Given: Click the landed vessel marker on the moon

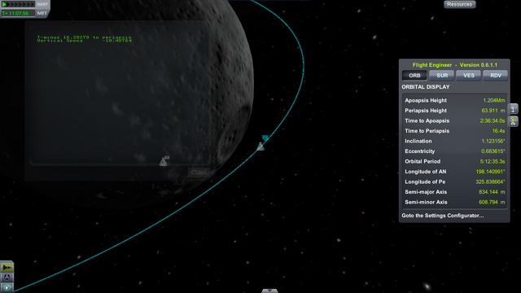Looking at the screenshot, I should tap(164, 161).
